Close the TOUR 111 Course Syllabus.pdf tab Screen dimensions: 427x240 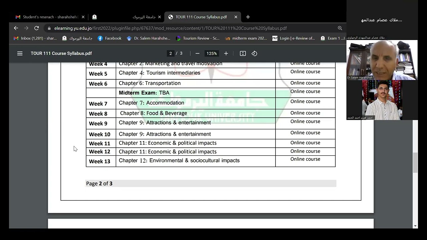(x=236, y=17)
